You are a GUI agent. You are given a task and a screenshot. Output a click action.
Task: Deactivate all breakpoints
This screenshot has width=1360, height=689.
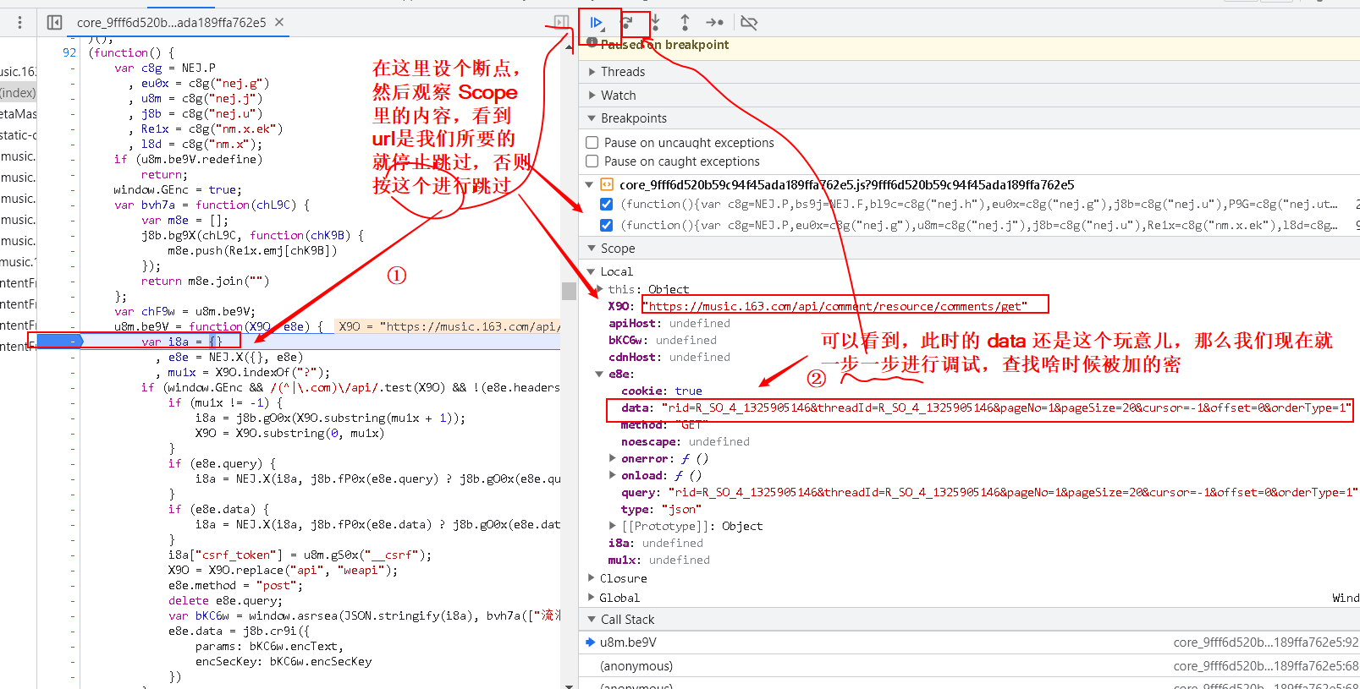749,23
